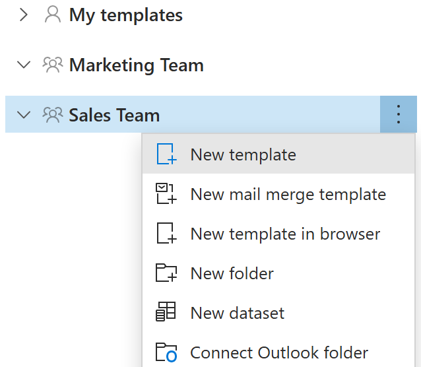The height and width of the screenshot is (367, 421).
Task: Click the My templates person icon
Action: pyautogui.click(x=52, y=15)
